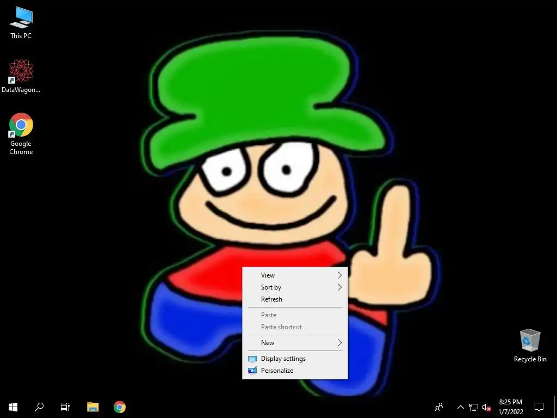Image resolution: width=557 pixels, height=418 pixels.
Task: Open the notification center icon
Action: click(539, 407)
